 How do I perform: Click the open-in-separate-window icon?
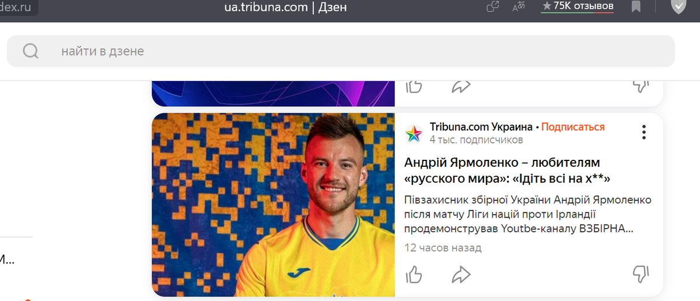pyautogui.click(x=492, y=7)
